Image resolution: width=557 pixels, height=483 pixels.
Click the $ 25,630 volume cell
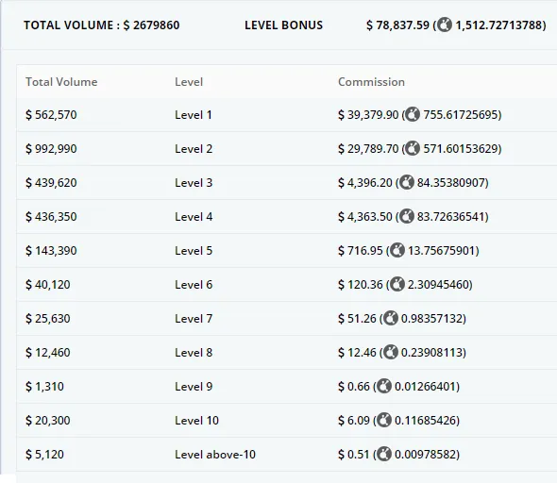48,318
